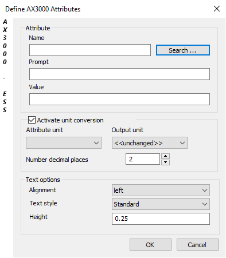Click into the Value text field

pyautogui.click(x=119, y=99)
